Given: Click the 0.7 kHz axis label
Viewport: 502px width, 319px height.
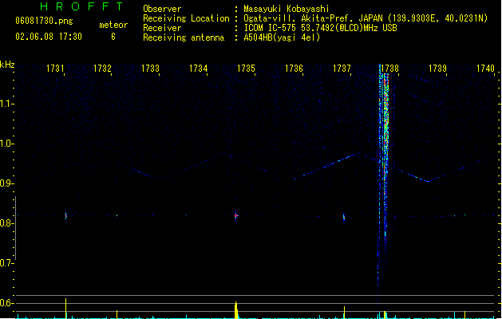Looking at the screenshot, I should tap(6, 263).
